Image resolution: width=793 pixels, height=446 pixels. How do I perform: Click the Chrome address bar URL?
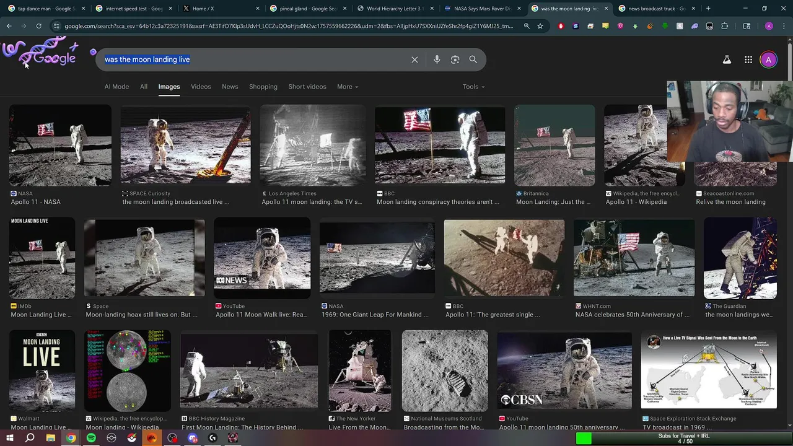[x=288, y=26]
